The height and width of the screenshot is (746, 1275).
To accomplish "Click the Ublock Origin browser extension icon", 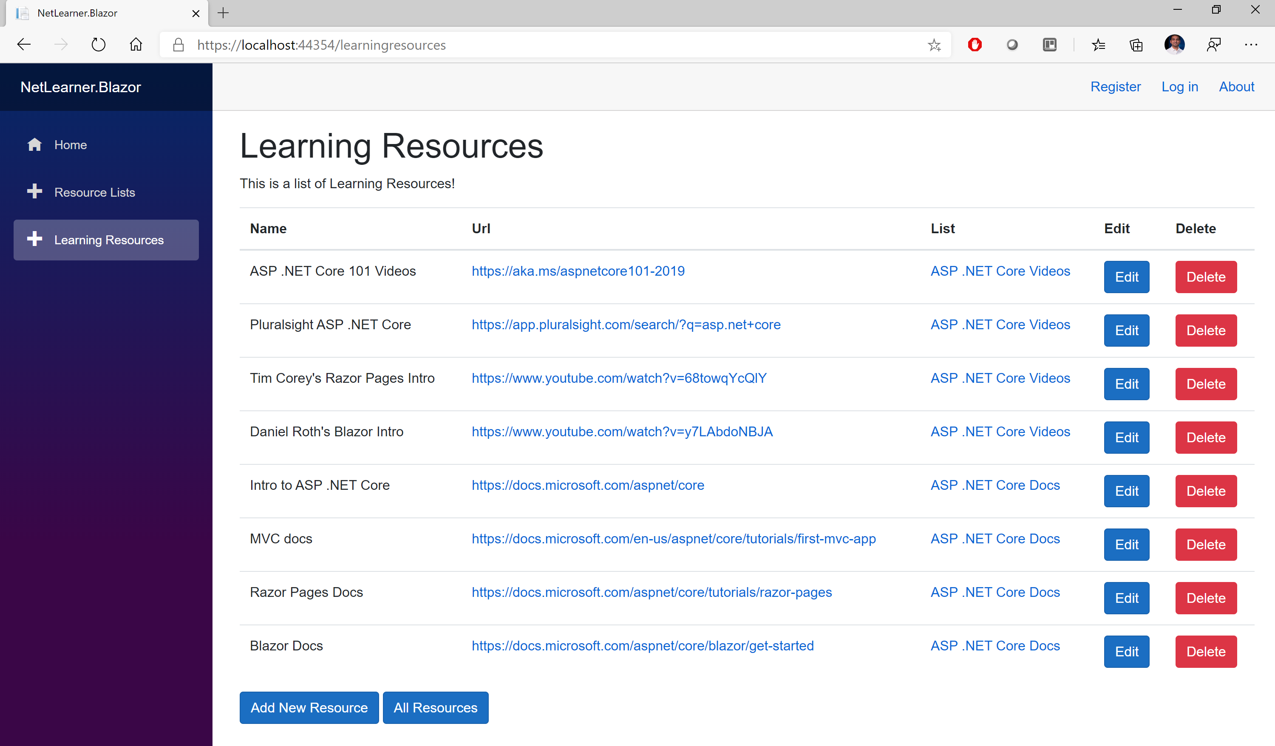I will tap(975, 45).
